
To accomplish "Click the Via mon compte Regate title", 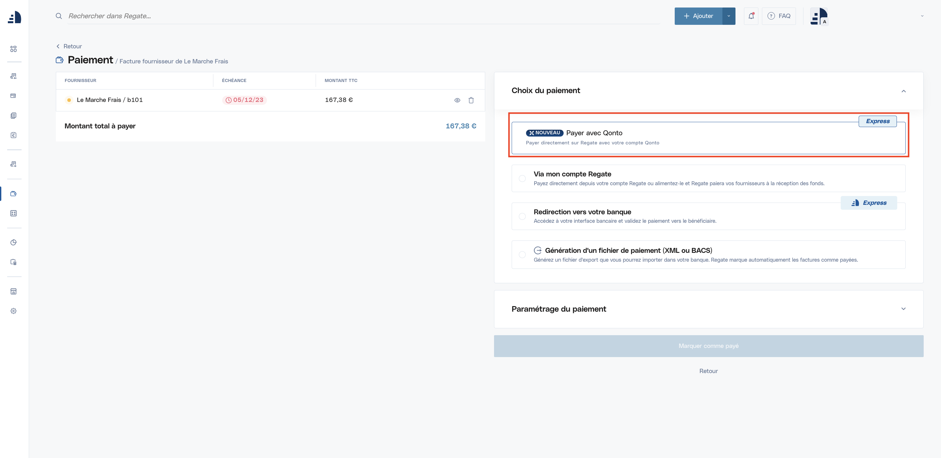I will tap(572, 174).
